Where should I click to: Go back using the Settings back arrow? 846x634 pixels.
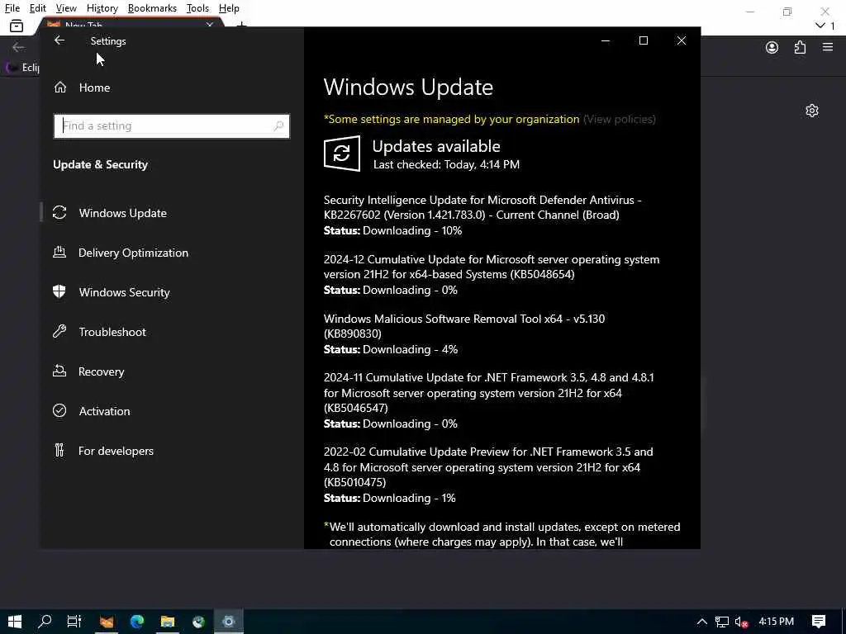[x=59, y=40]
